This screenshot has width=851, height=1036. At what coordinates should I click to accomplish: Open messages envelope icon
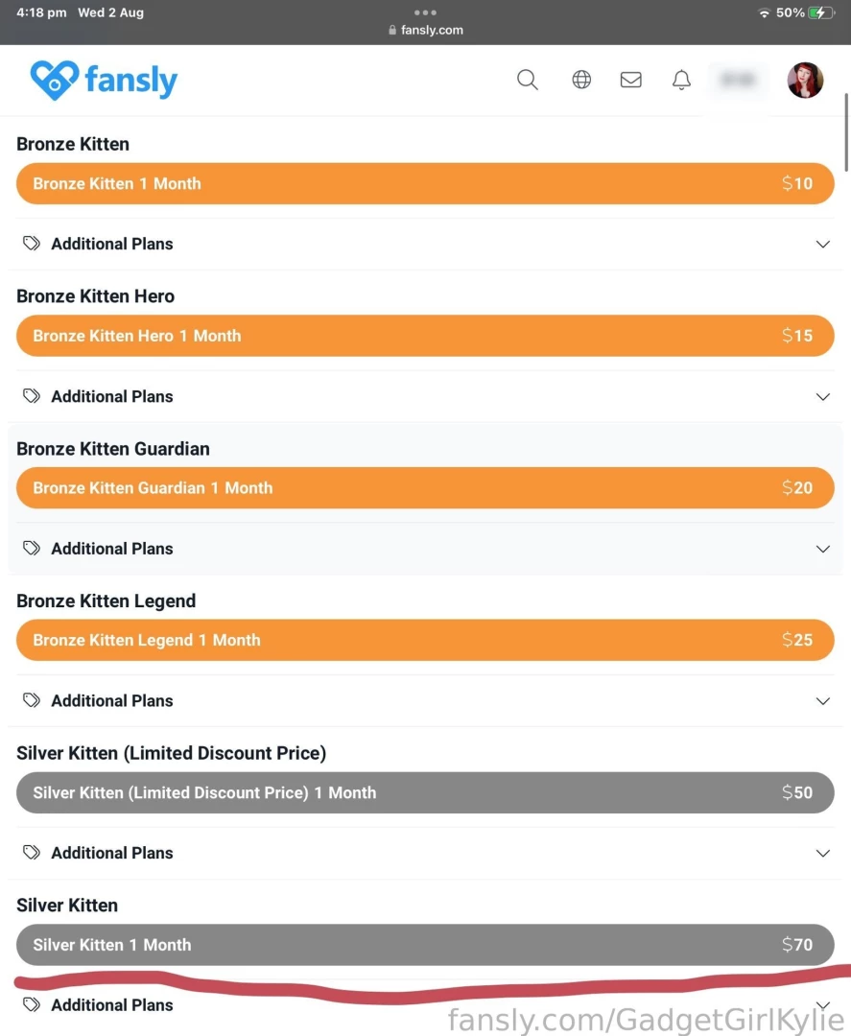tap(631, 80)
